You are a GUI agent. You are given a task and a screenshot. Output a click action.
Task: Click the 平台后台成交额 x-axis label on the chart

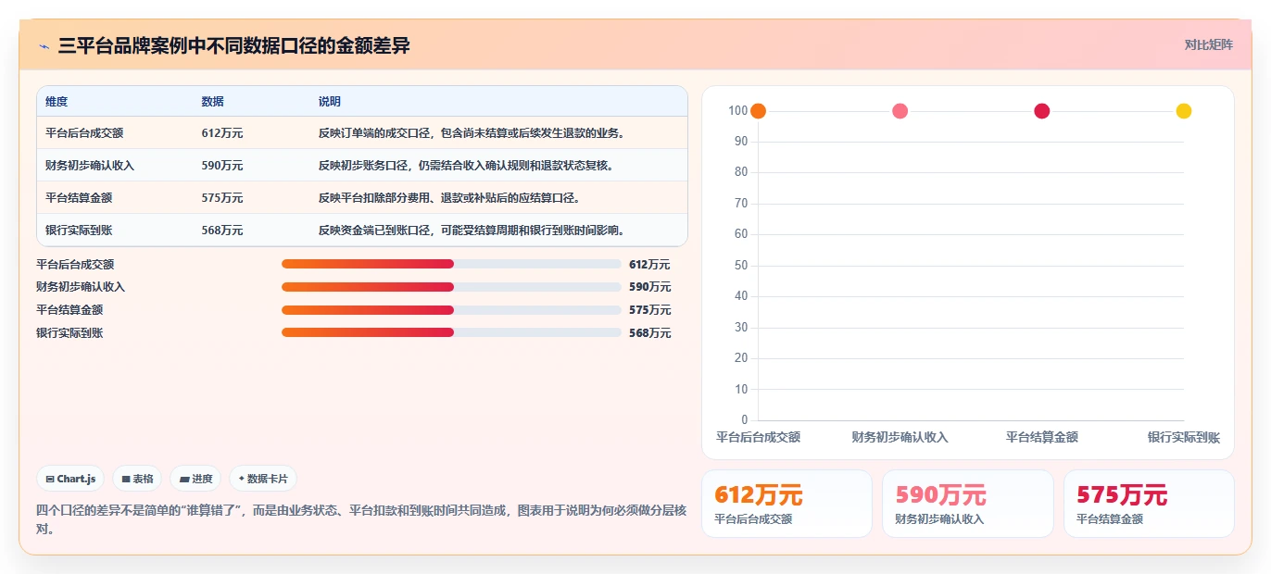click(758, 437)
